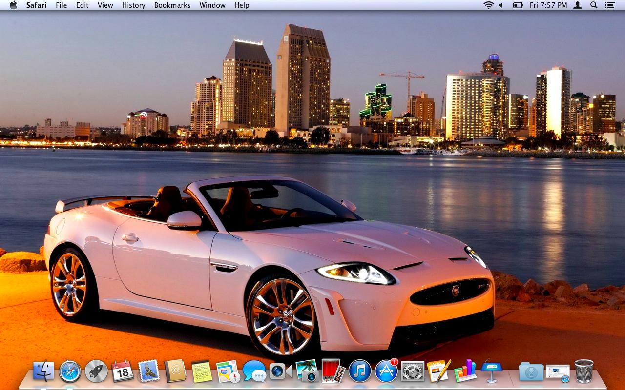
Task: Open the Safari application menu
Action: point(37,5)
